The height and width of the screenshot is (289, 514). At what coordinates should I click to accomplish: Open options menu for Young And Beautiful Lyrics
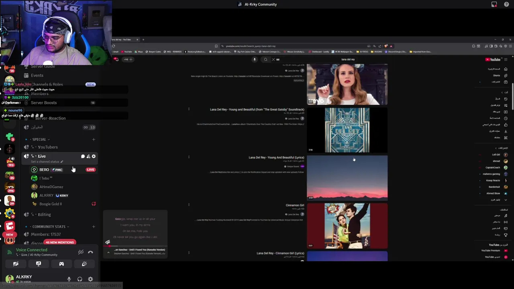(x=189, y=157)
